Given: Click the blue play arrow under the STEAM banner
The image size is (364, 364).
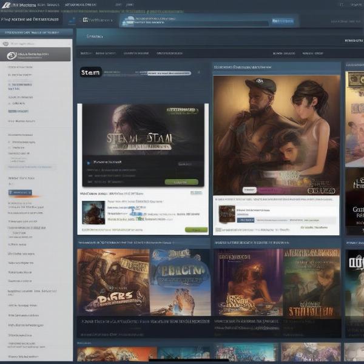Looking at the screenshot, I should click(x=89, y=163).
